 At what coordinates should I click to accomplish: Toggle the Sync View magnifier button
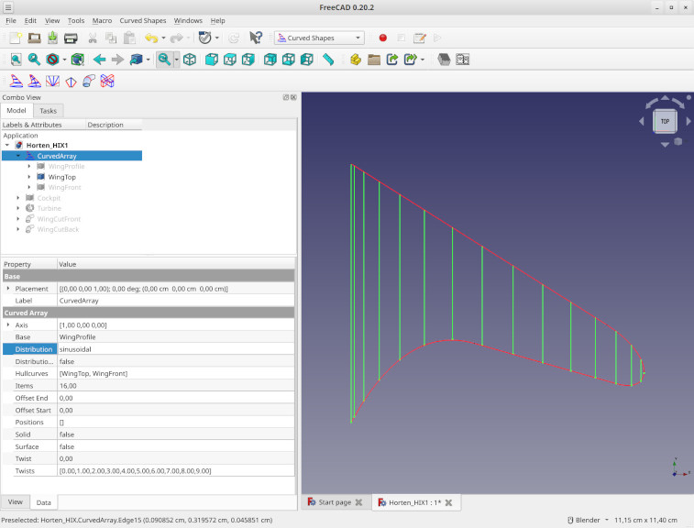coord(164,60)
